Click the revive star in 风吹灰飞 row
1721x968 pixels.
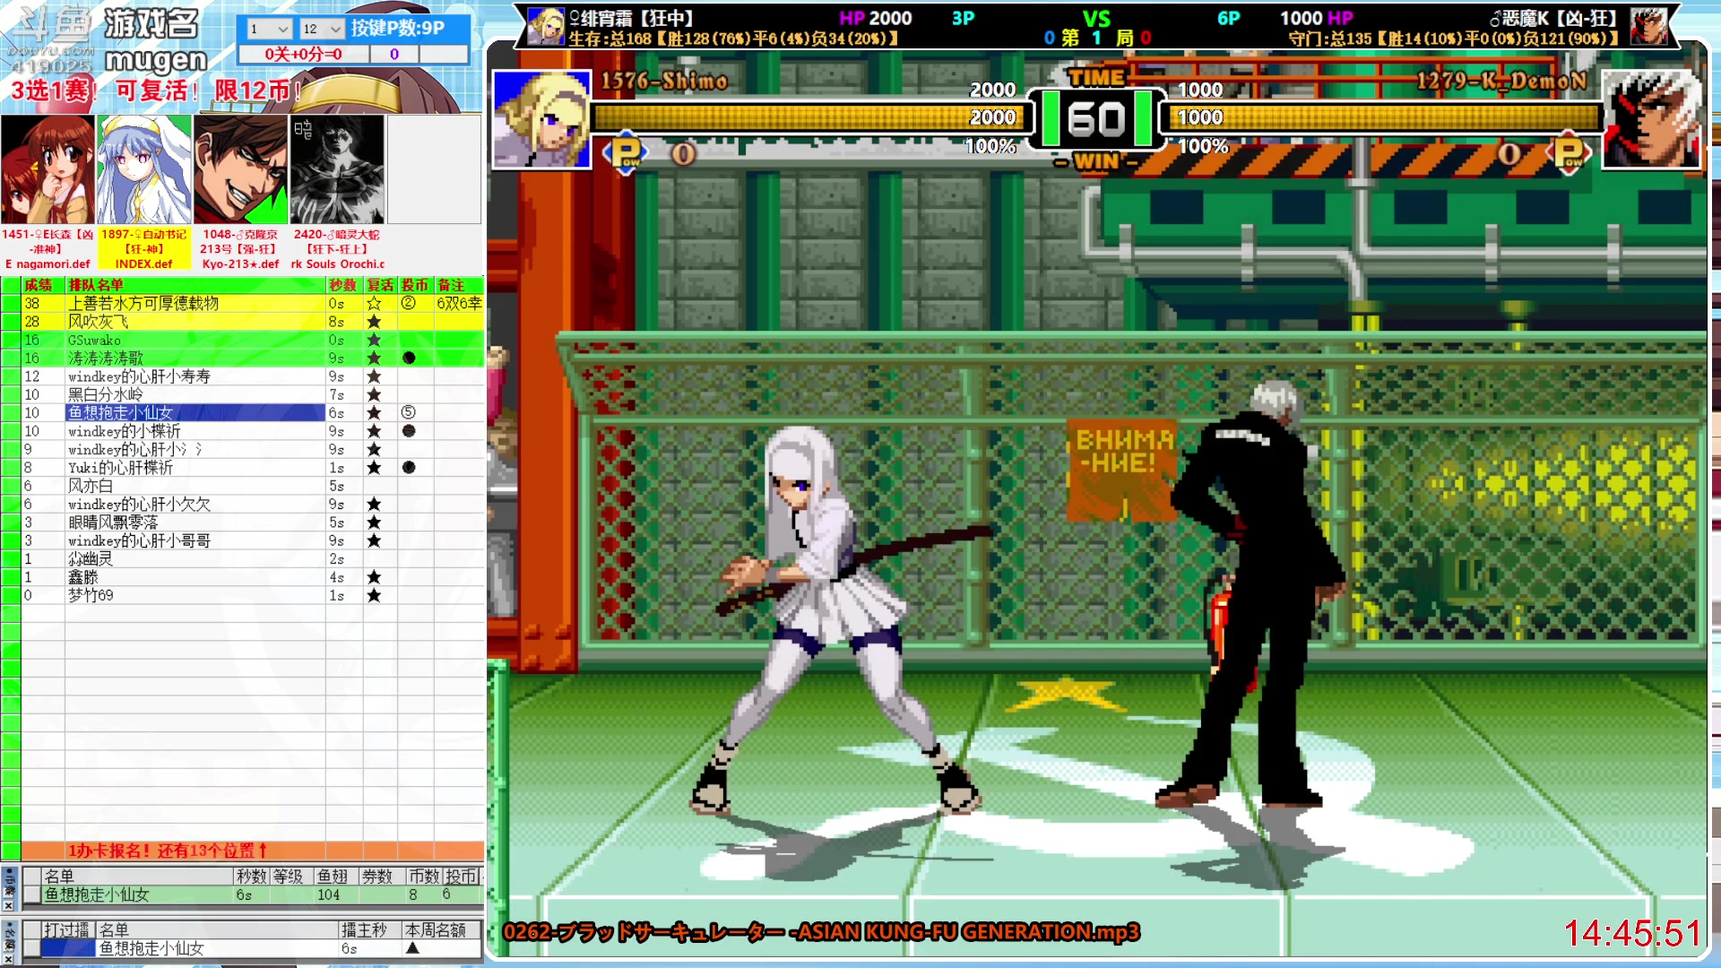click(x=374, y=322)
